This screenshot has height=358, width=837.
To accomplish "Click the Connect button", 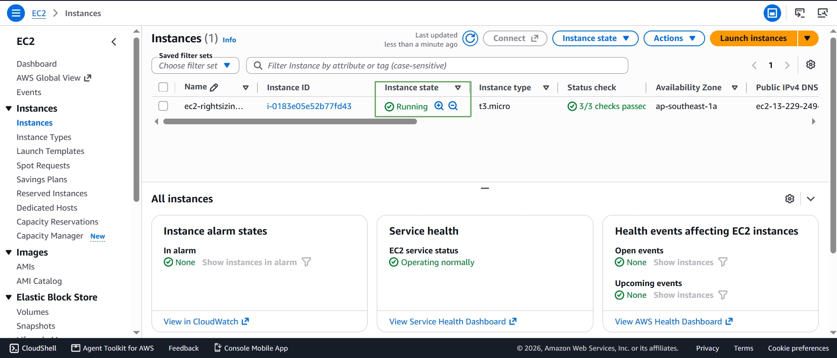I will click(515, 38).
